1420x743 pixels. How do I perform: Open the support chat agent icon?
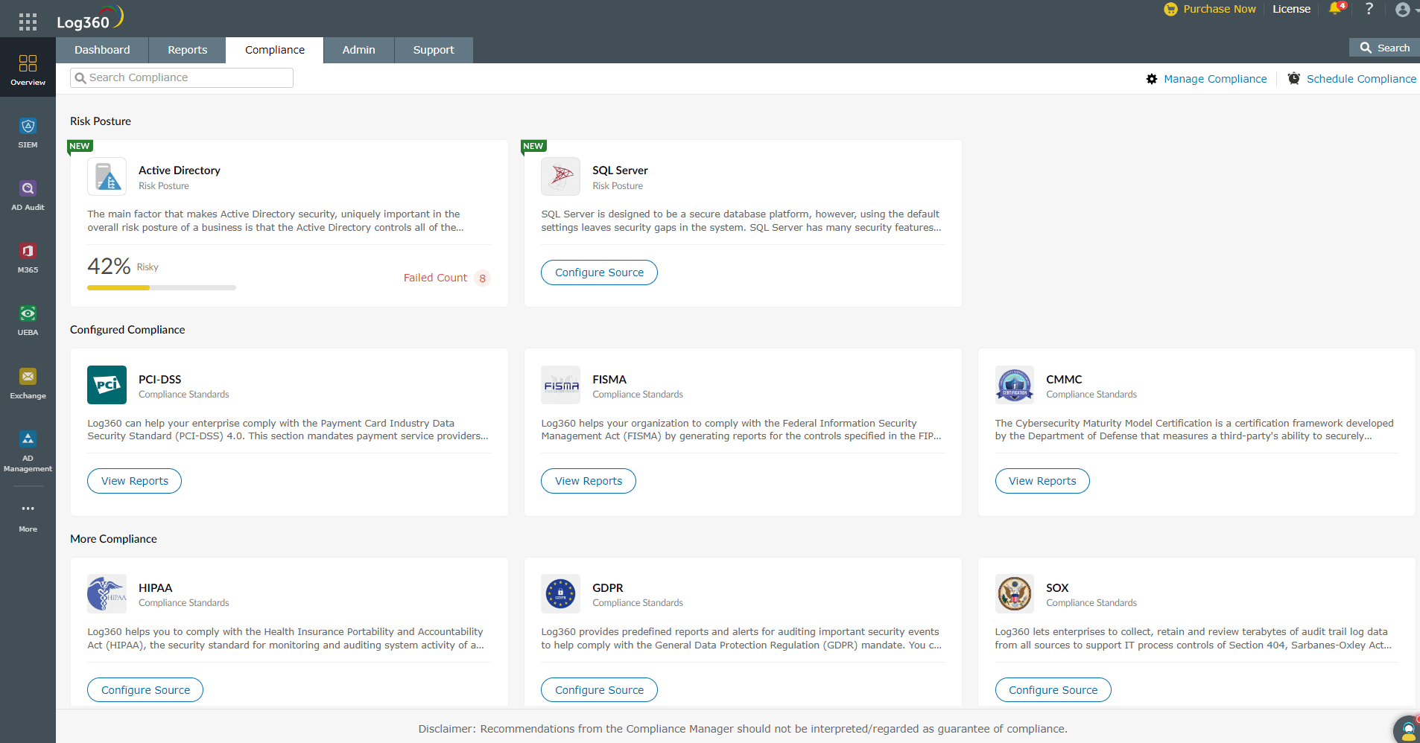click(1407, 729)
